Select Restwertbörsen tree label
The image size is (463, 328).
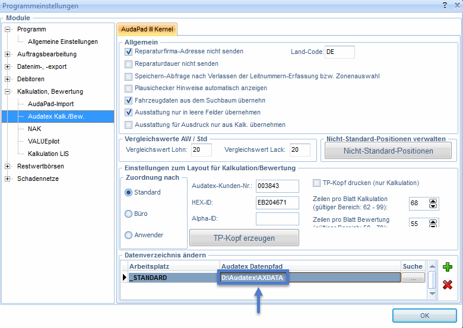pyautogui.click(x=40, y=166)
